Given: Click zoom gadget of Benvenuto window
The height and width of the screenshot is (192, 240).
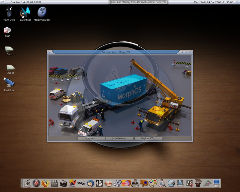Looking at the screenshot, I should 187,52.
